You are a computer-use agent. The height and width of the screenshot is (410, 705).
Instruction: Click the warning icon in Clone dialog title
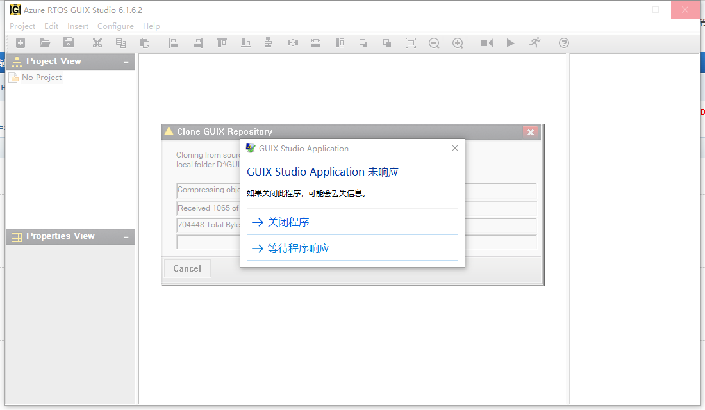(169, 131)
